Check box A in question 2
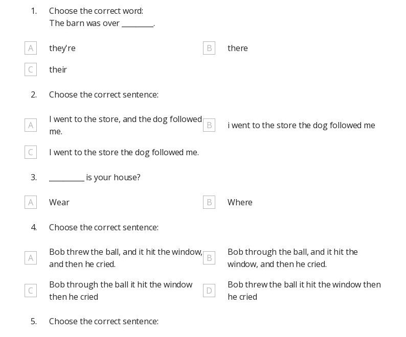Image resolution: width=406 pixels, height=337 pixels. click(31, 125)
